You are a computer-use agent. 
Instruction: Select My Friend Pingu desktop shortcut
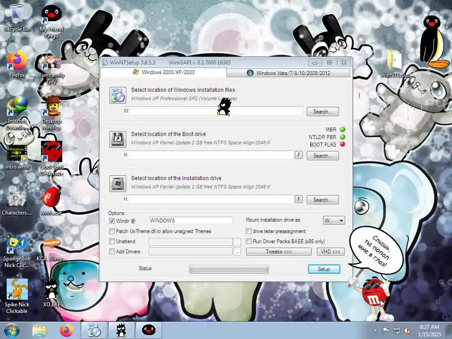click(x=51, y=21)
